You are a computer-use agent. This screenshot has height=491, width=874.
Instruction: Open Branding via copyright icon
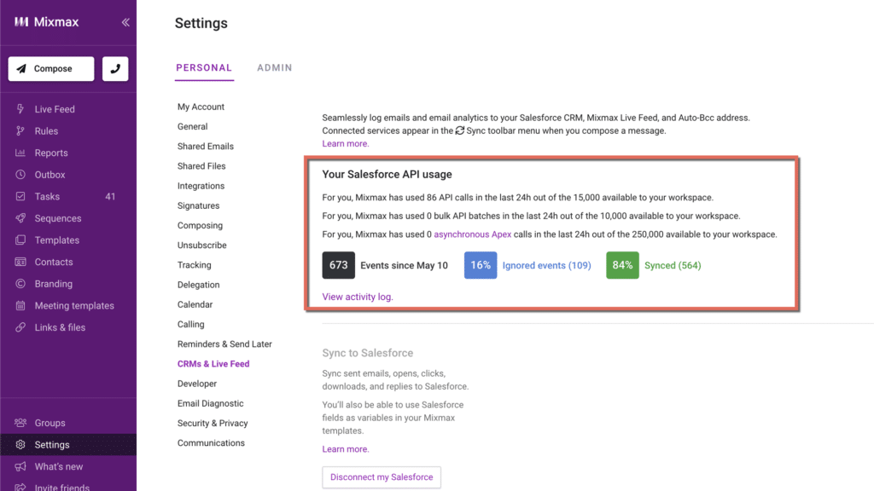click(20, 284)
